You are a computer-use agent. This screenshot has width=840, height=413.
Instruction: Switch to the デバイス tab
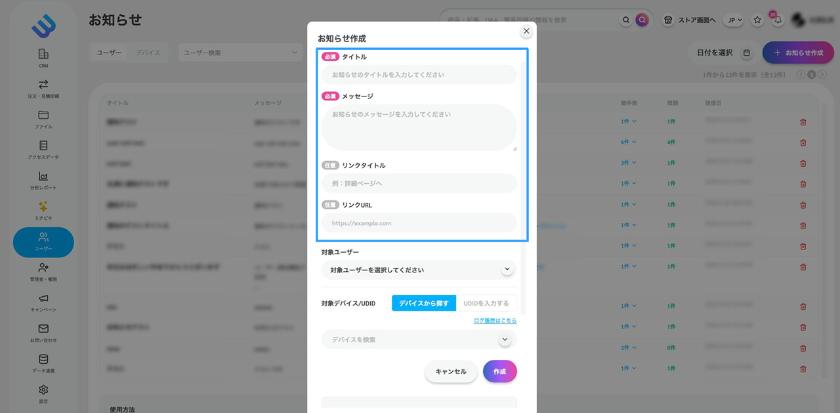pyautogui.click(x=148, y=53)
